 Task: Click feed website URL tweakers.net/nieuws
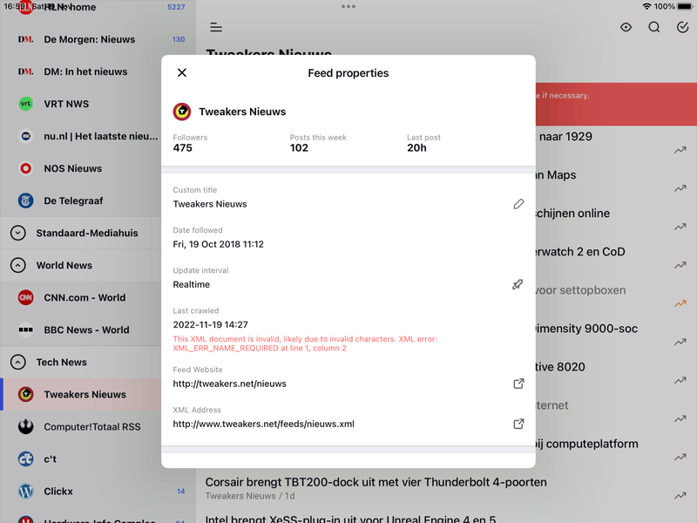click(229, 384)
